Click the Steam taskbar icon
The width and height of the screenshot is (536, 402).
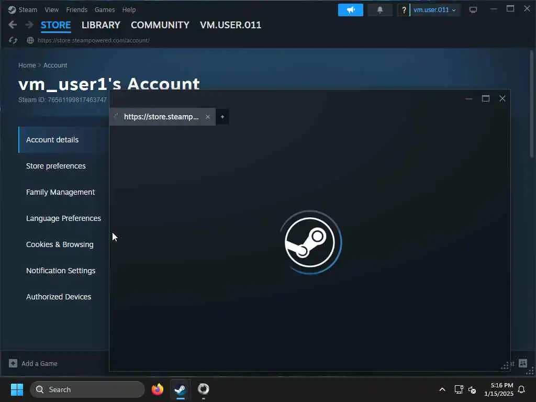point(180,389)
